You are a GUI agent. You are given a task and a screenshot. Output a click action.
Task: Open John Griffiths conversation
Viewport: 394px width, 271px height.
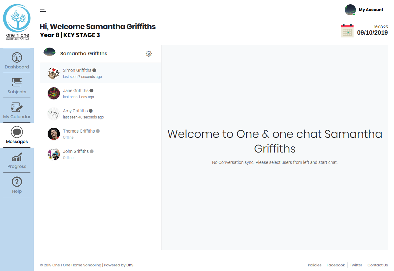click(76, 154)
